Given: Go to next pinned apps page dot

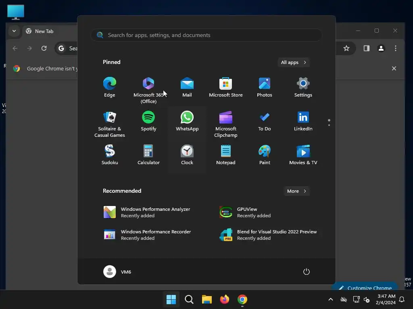Looking at the screenshot, I should click(329, 125).
